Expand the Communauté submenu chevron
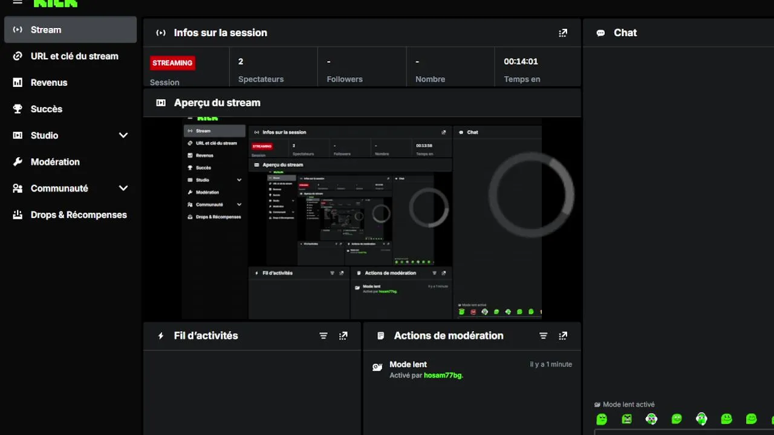774x435 pixels. coord(123,188)
